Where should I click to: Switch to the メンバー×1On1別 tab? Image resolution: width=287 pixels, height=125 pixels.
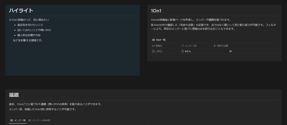(39, 120)
